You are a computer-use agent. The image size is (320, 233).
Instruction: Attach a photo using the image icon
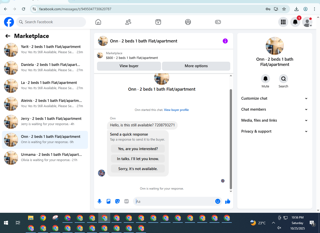108,201
